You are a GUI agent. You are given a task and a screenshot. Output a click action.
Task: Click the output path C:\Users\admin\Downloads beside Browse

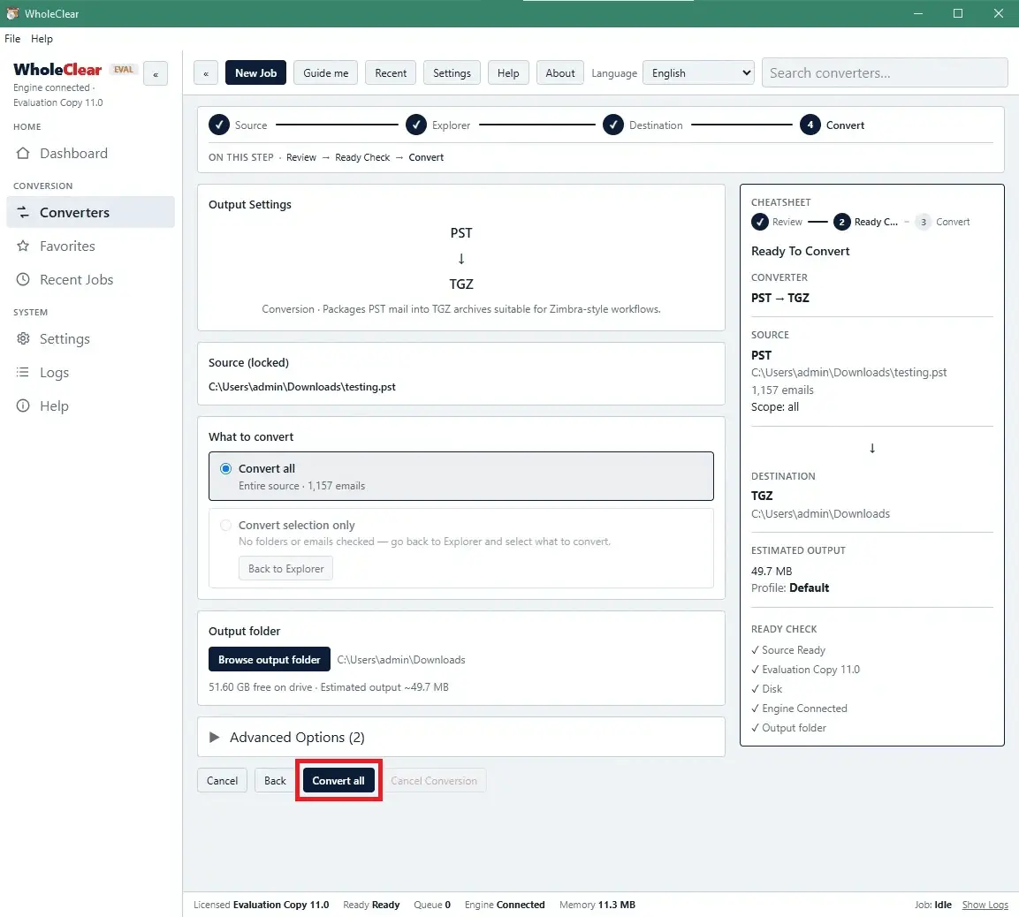[401, 659]
